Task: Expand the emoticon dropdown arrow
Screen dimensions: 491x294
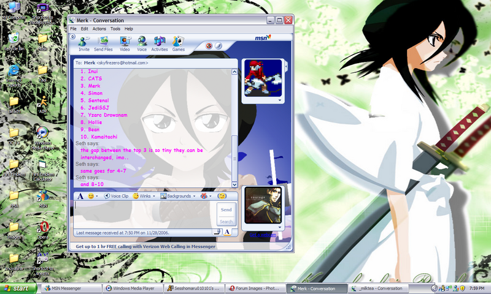Action: 97,196
